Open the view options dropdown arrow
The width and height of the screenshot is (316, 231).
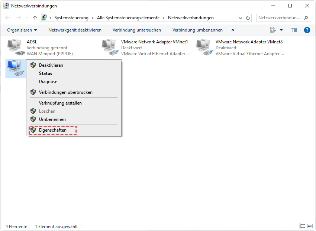tap(281, 30)
